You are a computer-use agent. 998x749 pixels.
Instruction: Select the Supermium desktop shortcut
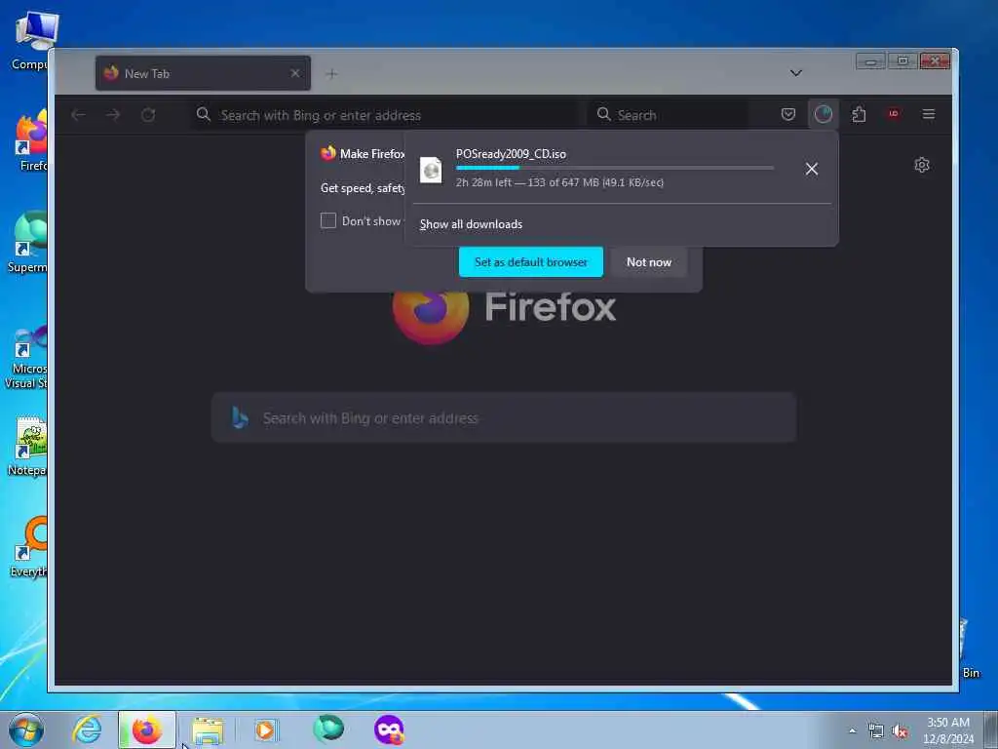[x=27, y=243]
